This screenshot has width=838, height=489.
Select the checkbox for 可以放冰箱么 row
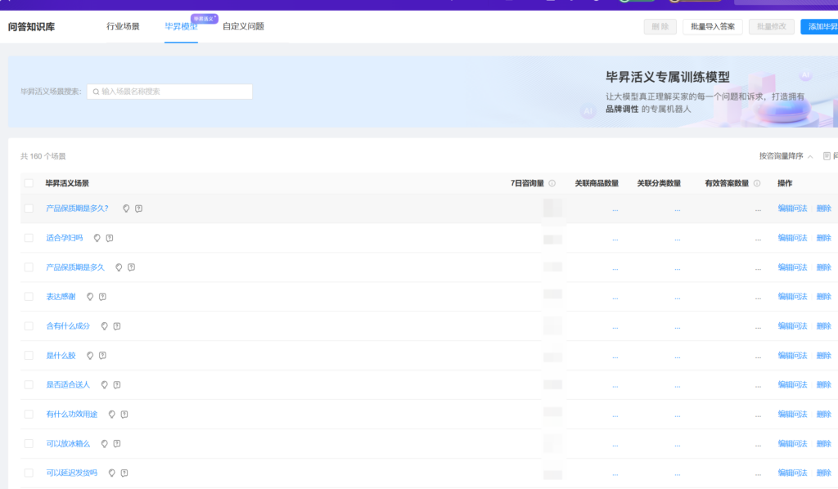tap(29, 443)
